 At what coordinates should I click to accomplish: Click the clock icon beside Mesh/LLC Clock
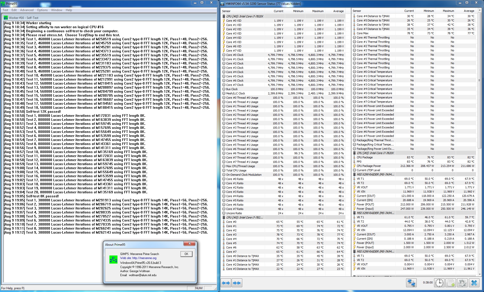(224, 93)
